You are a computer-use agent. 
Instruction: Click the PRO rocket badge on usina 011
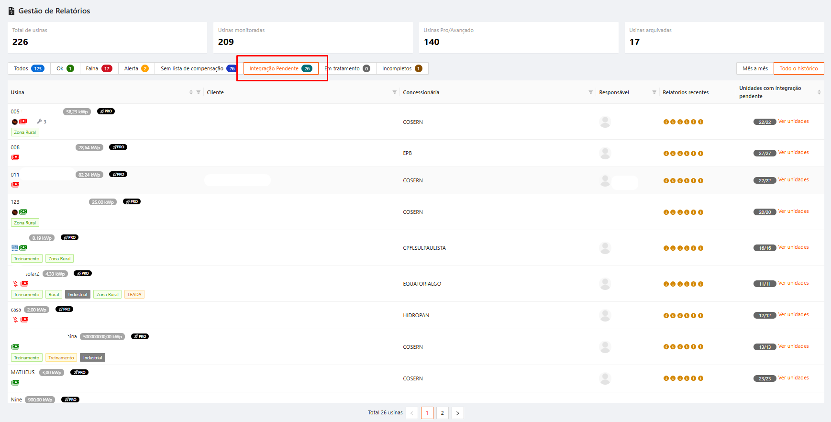coord(118,175)
